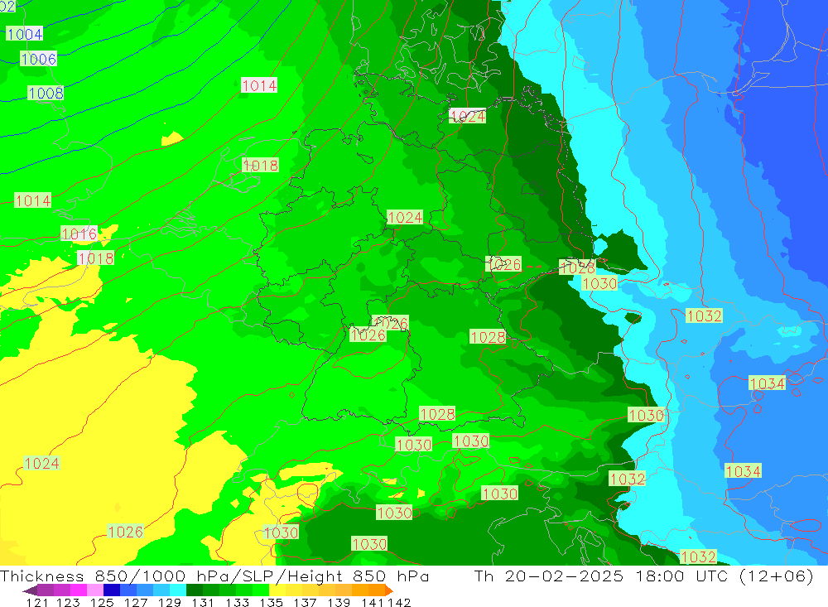828x607 pixels.
Task: Pick the bright yellow legend swatch
Action: tap(277, 590)
